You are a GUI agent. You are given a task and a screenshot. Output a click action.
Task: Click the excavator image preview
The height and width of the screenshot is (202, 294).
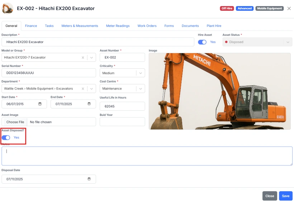point(219,91)
